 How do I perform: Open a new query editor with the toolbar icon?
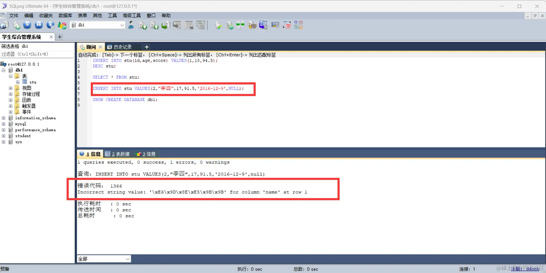[x=16, y=25]
